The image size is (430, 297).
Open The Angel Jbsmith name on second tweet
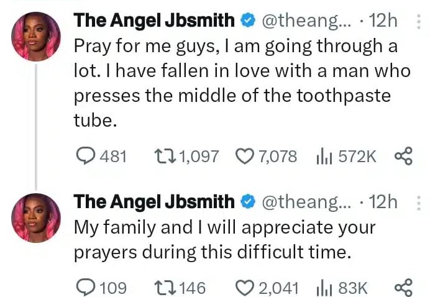coord(154,201)
